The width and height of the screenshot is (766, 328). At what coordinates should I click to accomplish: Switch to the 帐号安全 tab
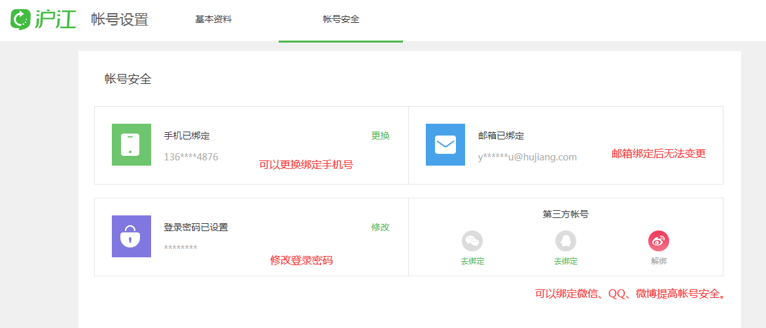click(341, 20)
